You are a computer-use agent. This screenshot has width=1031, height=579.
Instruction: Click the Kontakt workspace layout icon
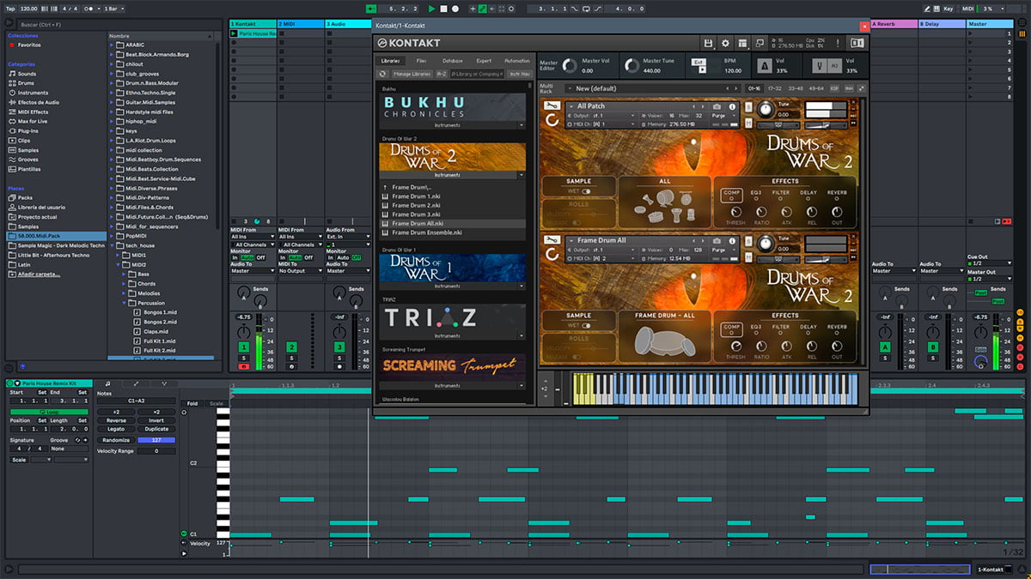(742, 43)
